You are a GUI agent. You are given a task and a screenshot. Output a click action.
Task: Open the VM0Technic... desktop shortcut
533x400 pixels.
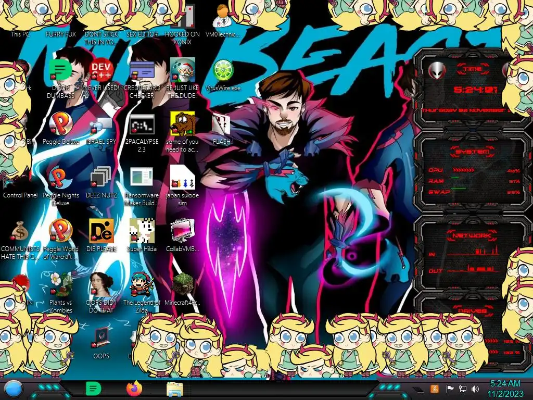pos(223,20)
